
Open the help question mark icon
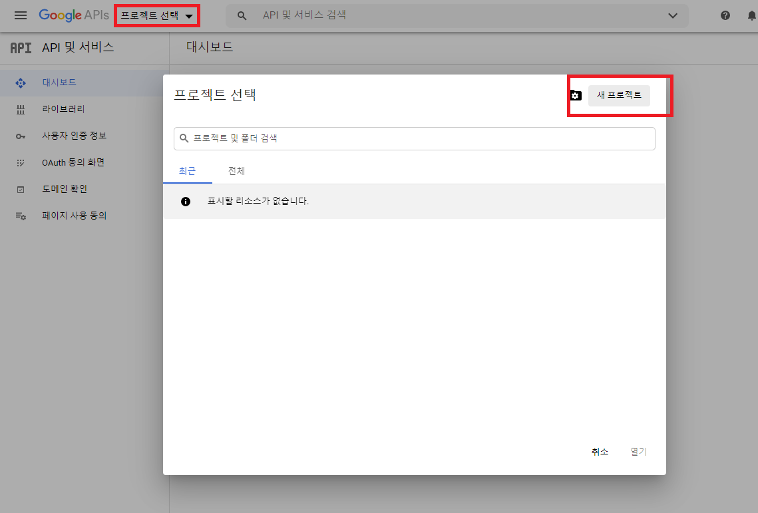point(725,15)
